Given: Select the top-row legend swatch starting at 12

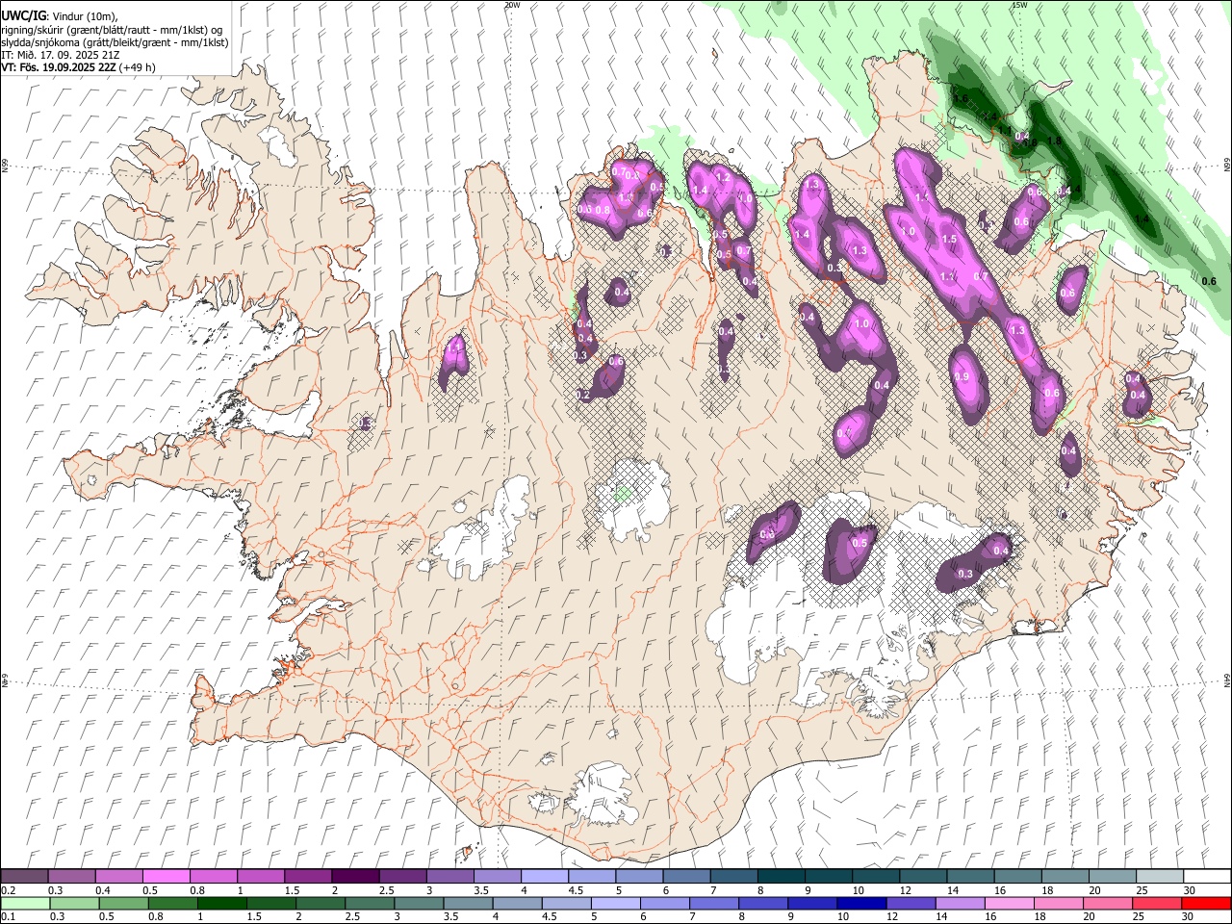Looking at the screenshot, I should click(x=922, y=877).
